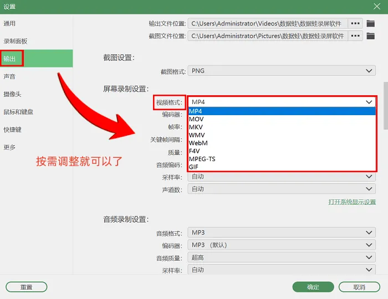Open the 录制面板 settings section

point(37,41)
